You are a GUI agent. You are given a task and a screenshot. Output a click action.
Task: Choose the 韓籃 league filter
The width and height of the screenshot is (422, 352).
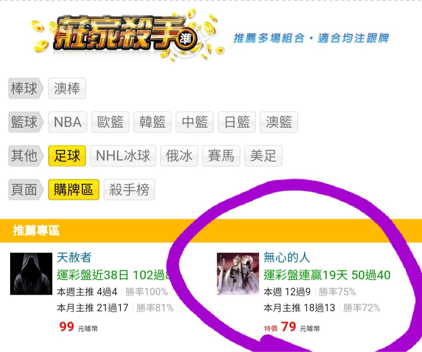tap(153, 122)
